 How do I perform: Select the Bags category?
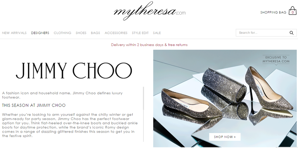95,33
